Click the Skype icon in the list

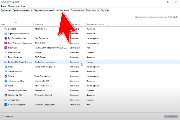[x=6, y=67]
